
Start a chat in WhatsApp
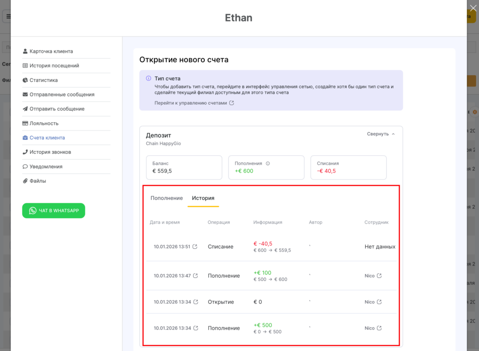pos(53,211)
